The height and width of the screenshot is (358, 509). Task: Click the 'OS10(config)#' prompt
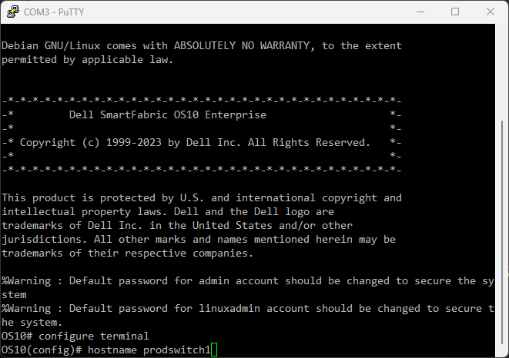(x=41, y=350)
